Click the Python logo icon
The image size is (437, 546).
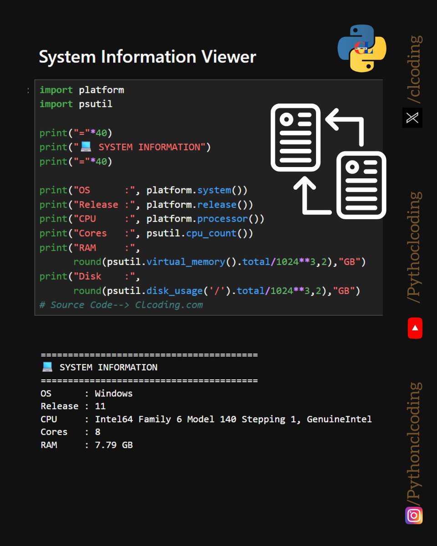tap(362, 48)
